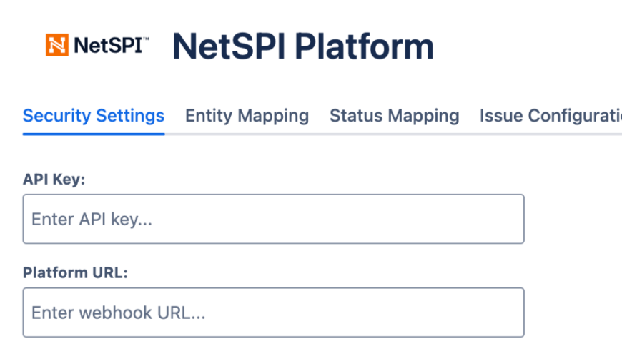Viewport: 622px width, 354px height.
Task: Click the blue underline beneath Security Settings
Action: 94,133
